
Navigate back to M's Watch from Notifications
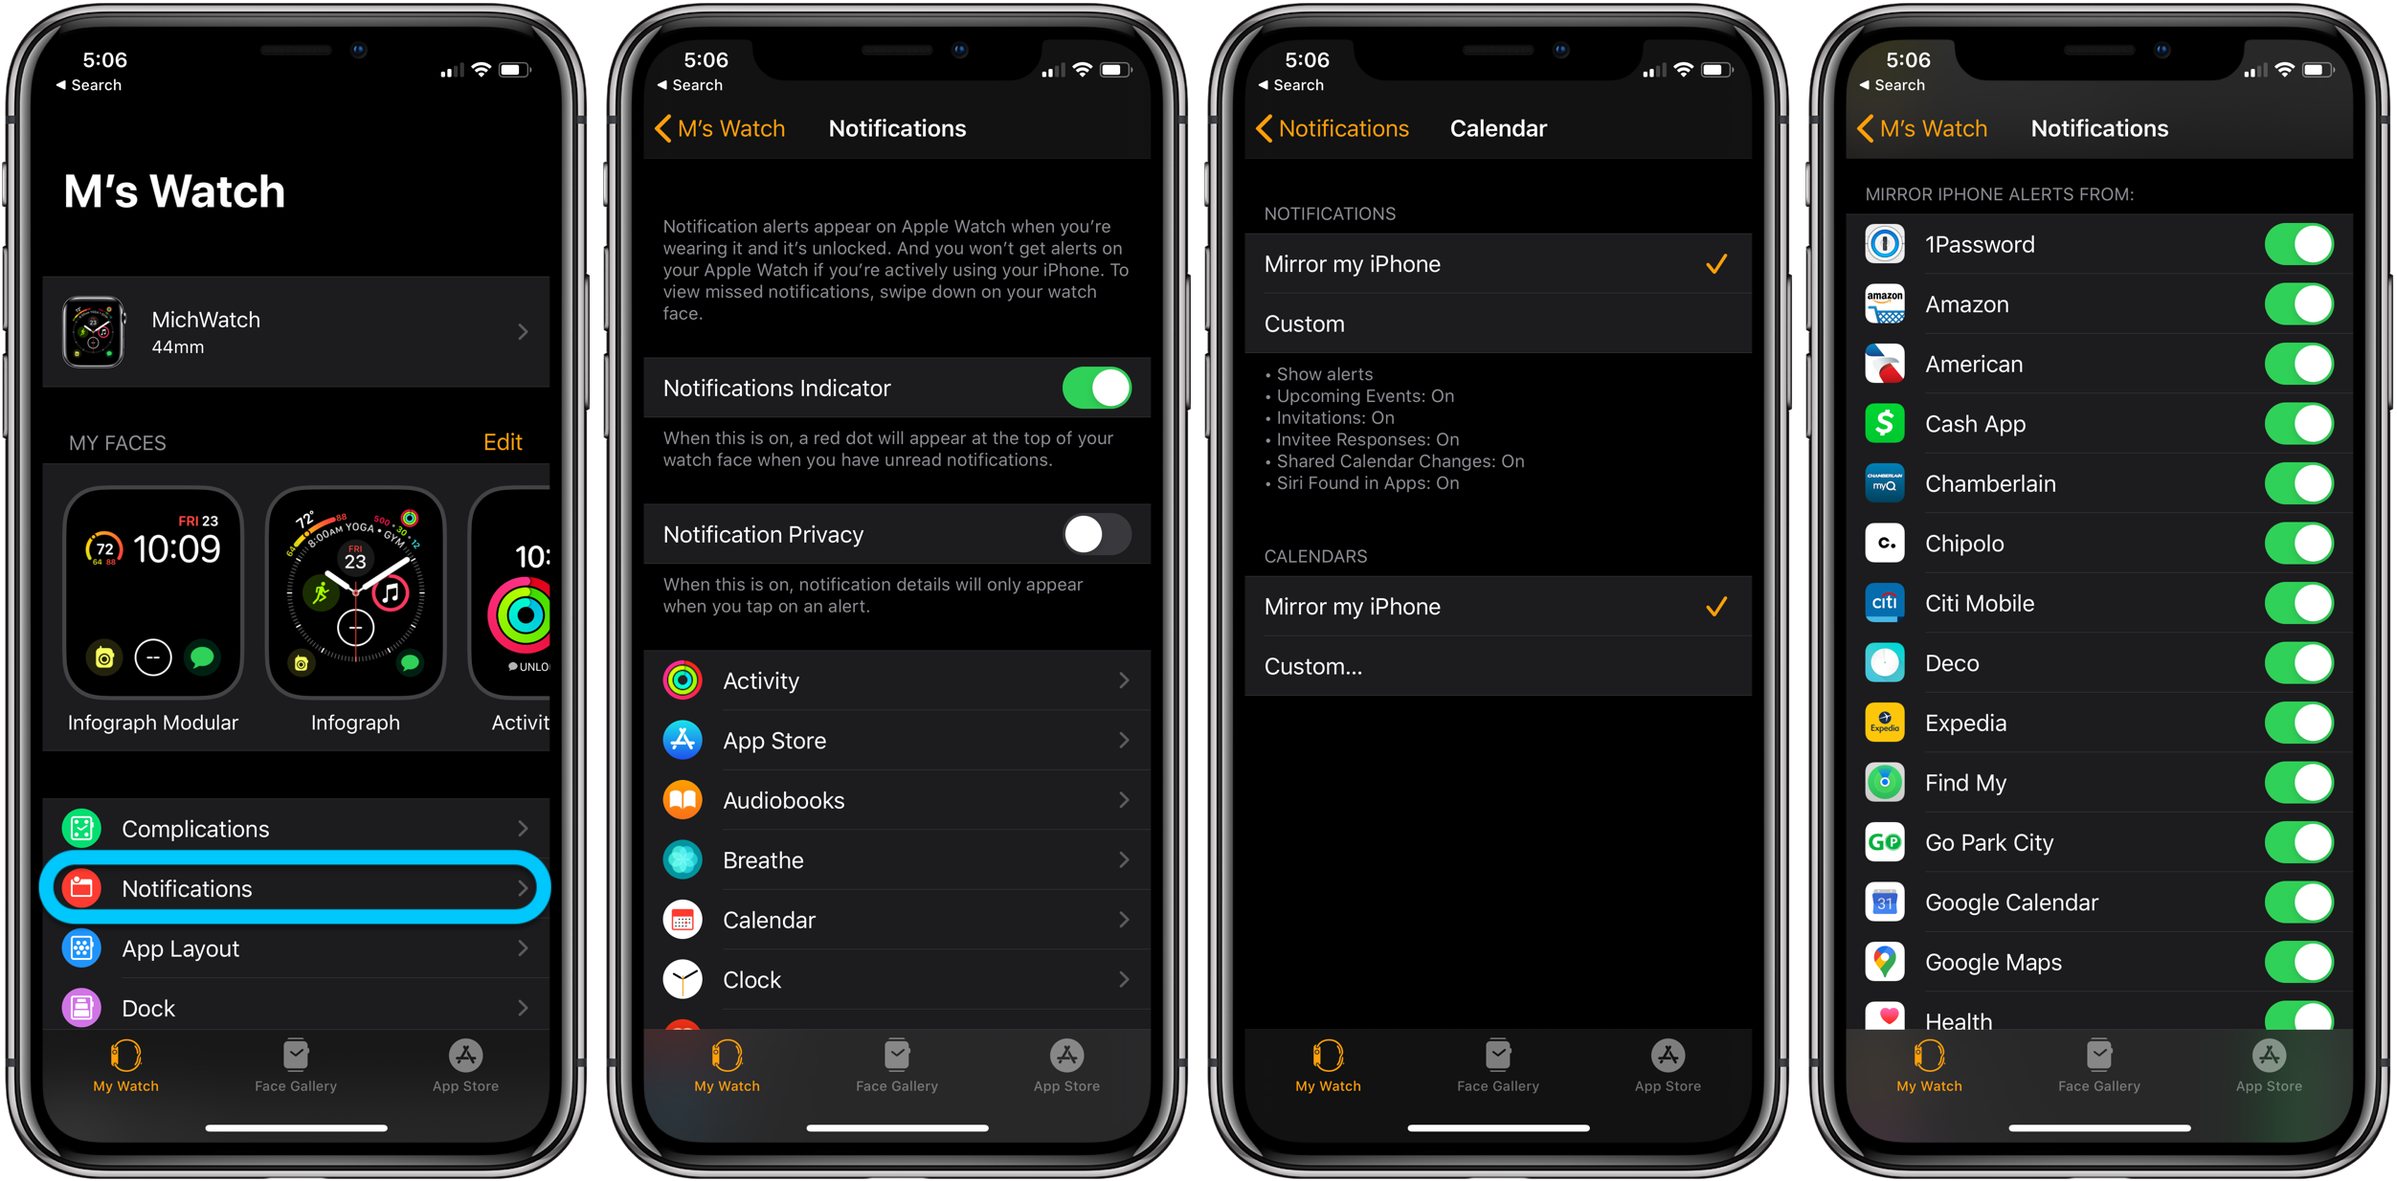coord(720,128)
